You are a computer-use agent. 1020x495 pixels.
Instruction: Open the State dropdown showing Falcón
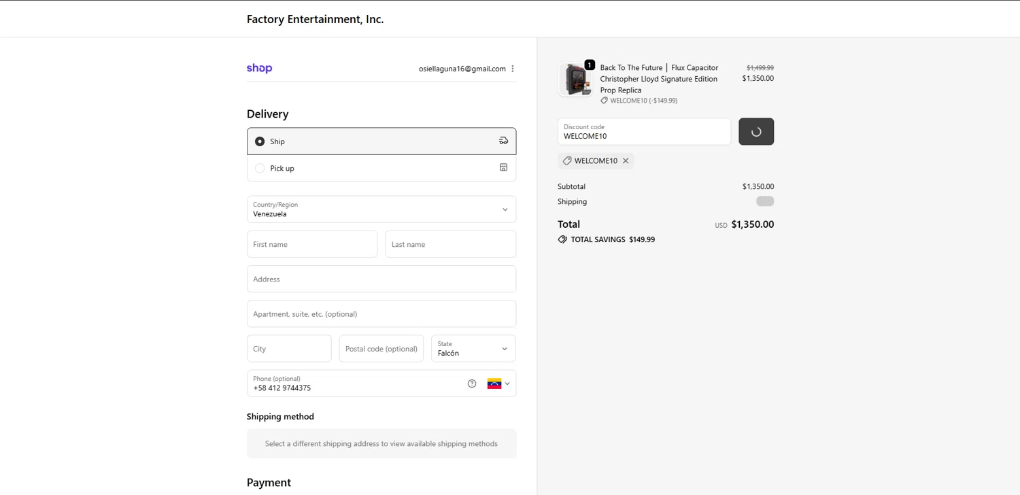click(x=473, y=349)
